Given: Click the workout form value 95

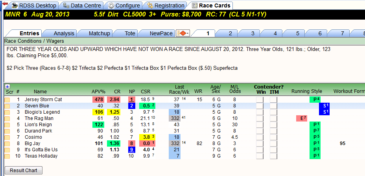Looking at the screenshot, I should point(342,143).
